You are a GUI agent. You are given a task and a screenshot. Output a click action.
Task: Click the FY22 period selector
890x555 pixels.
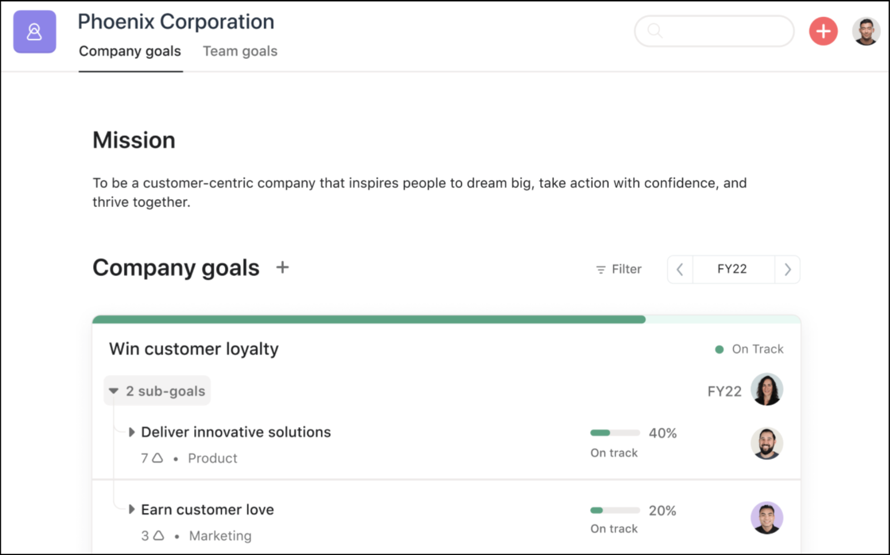733,269
